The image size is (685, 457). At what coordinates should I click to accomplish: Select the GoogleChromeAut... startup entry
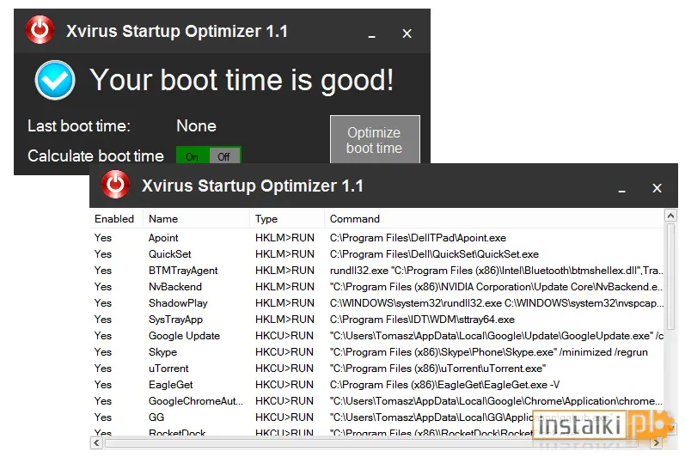tap(377, 400)
